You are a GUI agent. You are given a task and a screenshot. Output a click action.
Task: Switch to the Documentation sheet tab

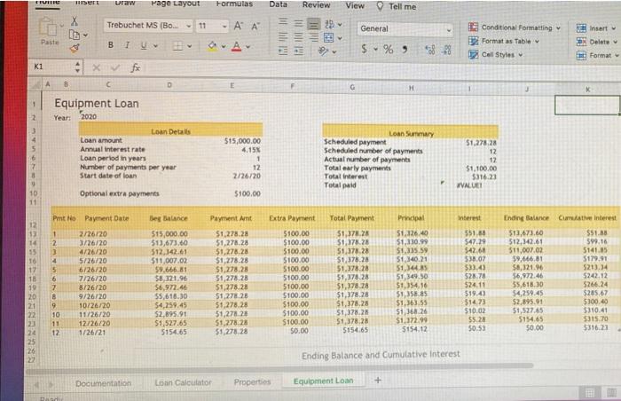(103, 383)
